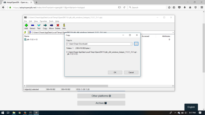Click the browser reload icon

(x=125, y=7)
